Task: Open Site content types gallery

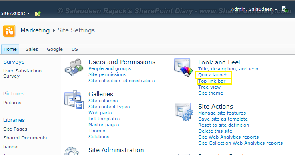Action: pyautogui.click(x=109, y=107)
